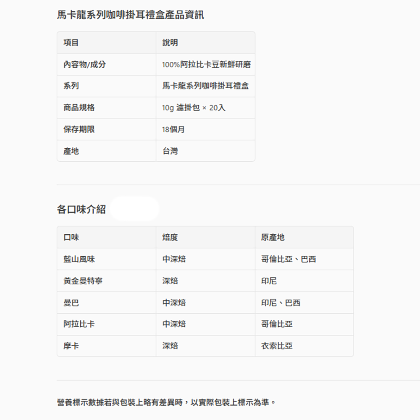The width and height of the screenshot is (420, 420).
Task: Select the 商品規格 row label
Action: coord(79,108)
